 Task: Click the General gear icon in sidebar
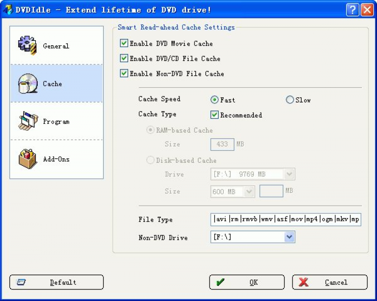[x=27, y=45]
